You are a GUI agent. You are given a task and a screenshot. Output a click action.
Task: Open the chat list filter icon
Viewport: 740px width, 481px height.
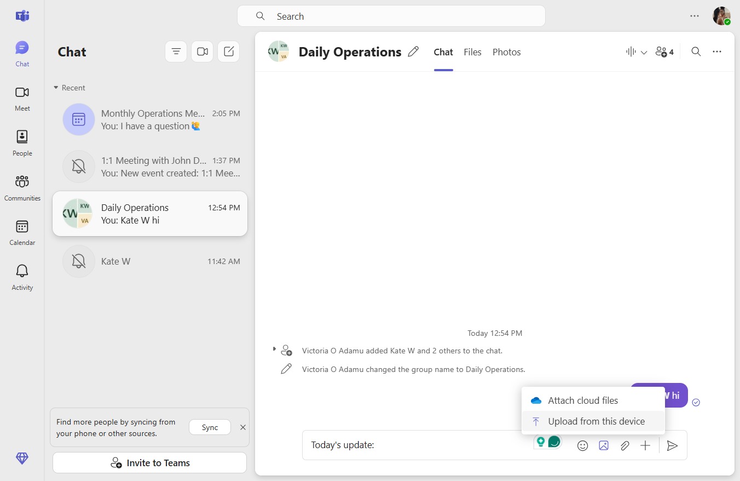176,51
